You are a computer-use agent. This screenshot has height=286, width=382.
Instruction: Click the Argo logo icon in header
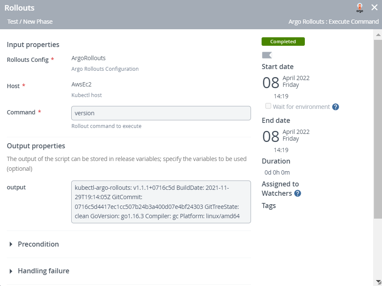point(360,8)
